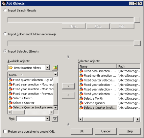Remove object with left arrow button

(x=68, y=95)
